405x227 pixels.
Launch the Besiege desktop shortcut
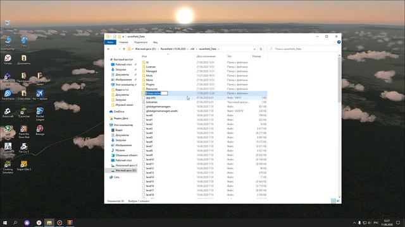coord(40,131)
